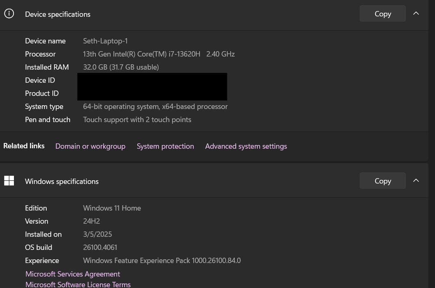This screenshot has width=435, height=288.
Task: Click the Installed RAM label
Action: coord(47,67)
